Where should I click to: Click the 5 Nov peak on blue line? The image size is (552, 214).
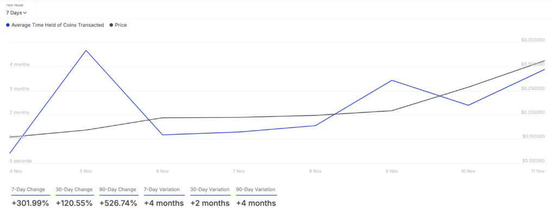86,50
